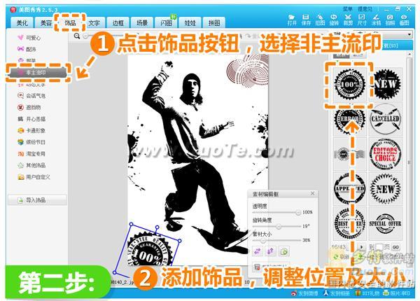This screenshot has height=301, width=420.
Task: Click the 照片冲印 photo print icon
Action: point(397,293)
